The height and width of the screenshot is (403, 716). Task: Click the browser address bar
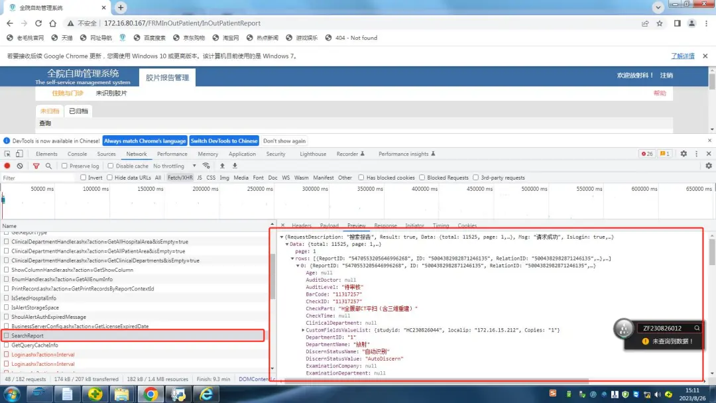pyautogui.click(x=351, y=23)
